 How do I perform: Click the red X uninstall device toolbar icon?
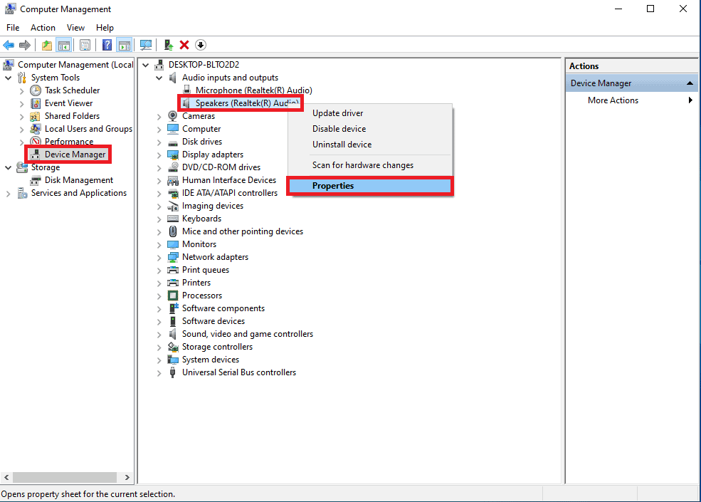[184, 45]
